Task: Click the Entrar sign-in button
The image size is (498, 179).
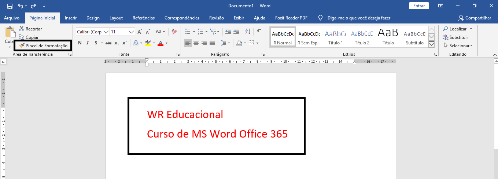Action: [419, 6]
